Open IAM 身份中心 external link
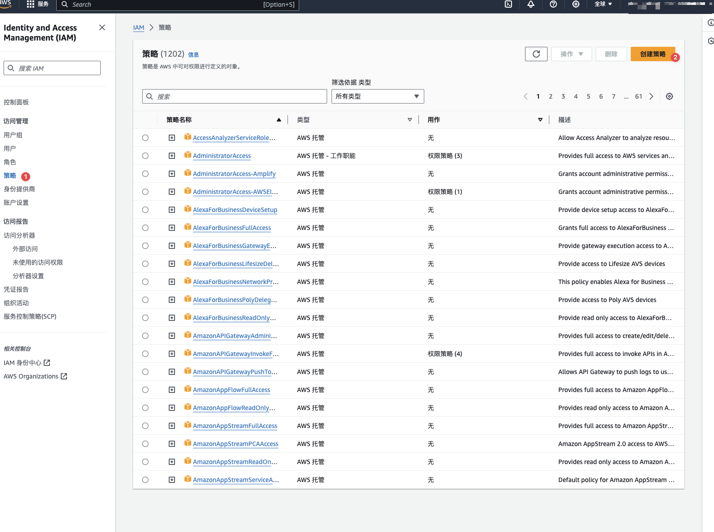This screenshot has height=532, width=714. (x=27, y=363)
